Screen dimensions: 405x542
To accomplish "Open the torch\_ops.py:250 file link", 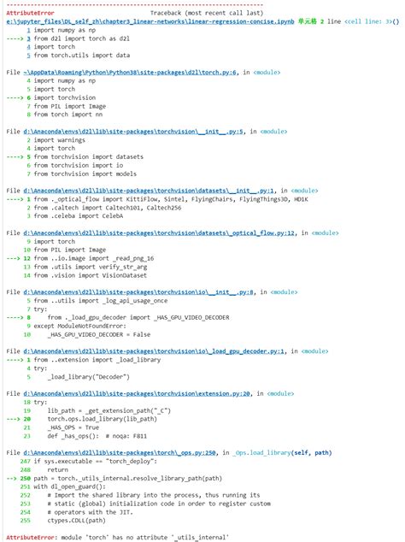I will tap(120, 452).
